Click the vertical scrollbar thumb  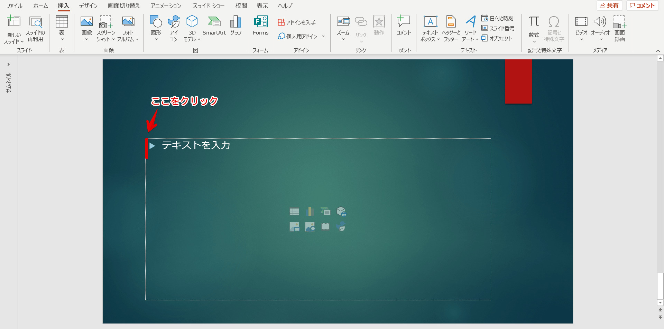(660, 286)
